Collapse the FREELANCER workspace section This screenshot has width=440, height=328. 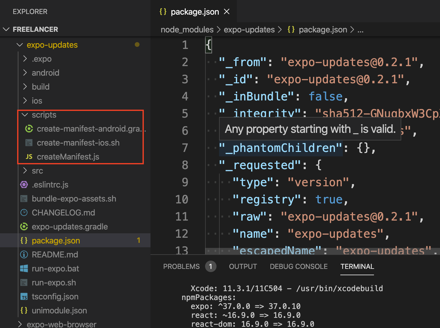[x=6, y=29]
